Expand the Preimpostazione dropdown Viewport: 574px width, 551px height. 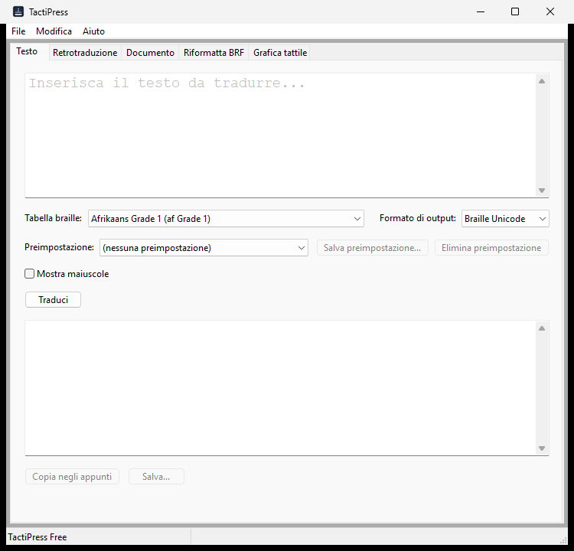(204, 248)
